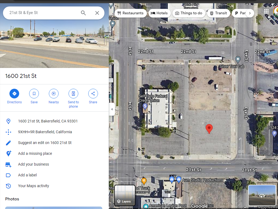Click the 21st St & Eye St search field
The image size is (278, 209).
pyautogui.click(x=43, y=13)
